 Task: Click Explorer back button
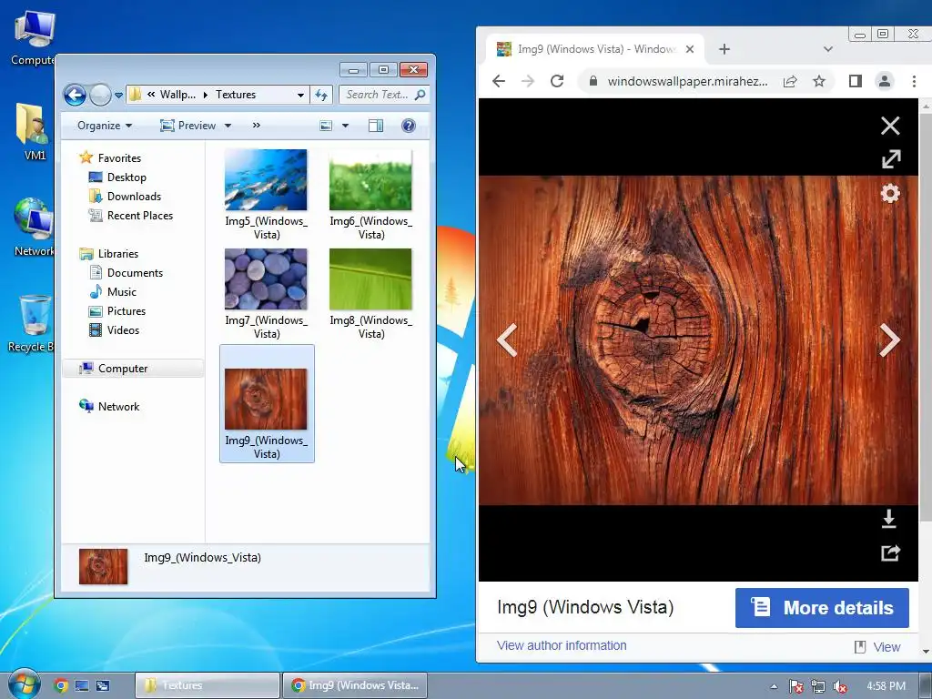75,95
